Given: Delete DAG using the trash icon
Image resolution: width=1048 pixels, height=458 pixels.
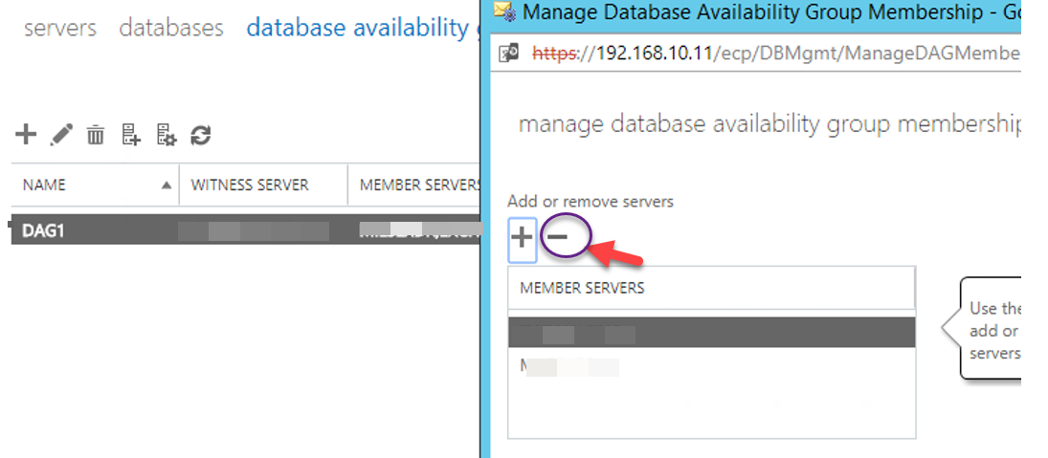Looking at the screenshot, I should click(x=97, y=136).
